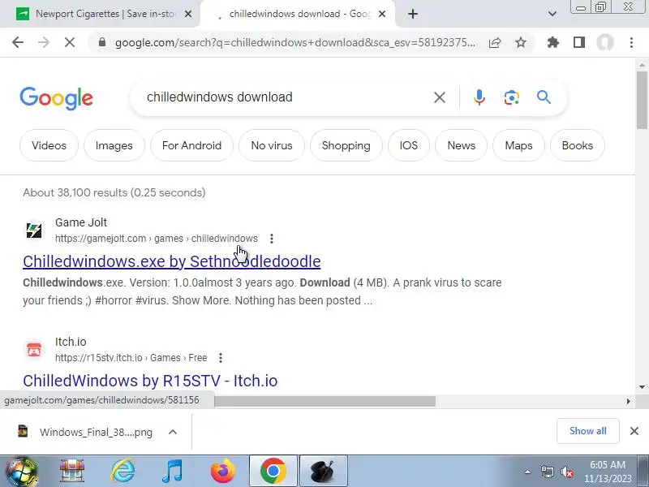
Task: Open Chilledwindows.exe by Sethnoodledoodle link
Action: 172,261
